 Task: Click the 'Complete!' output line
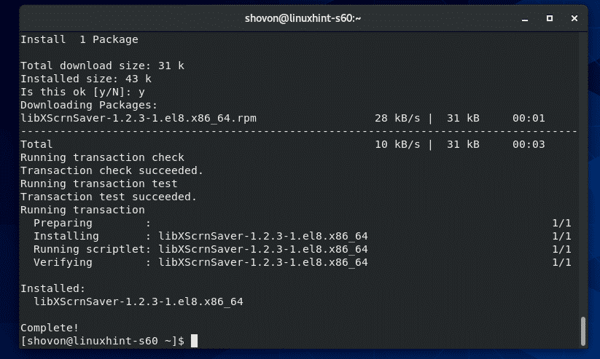click(50, 328)
